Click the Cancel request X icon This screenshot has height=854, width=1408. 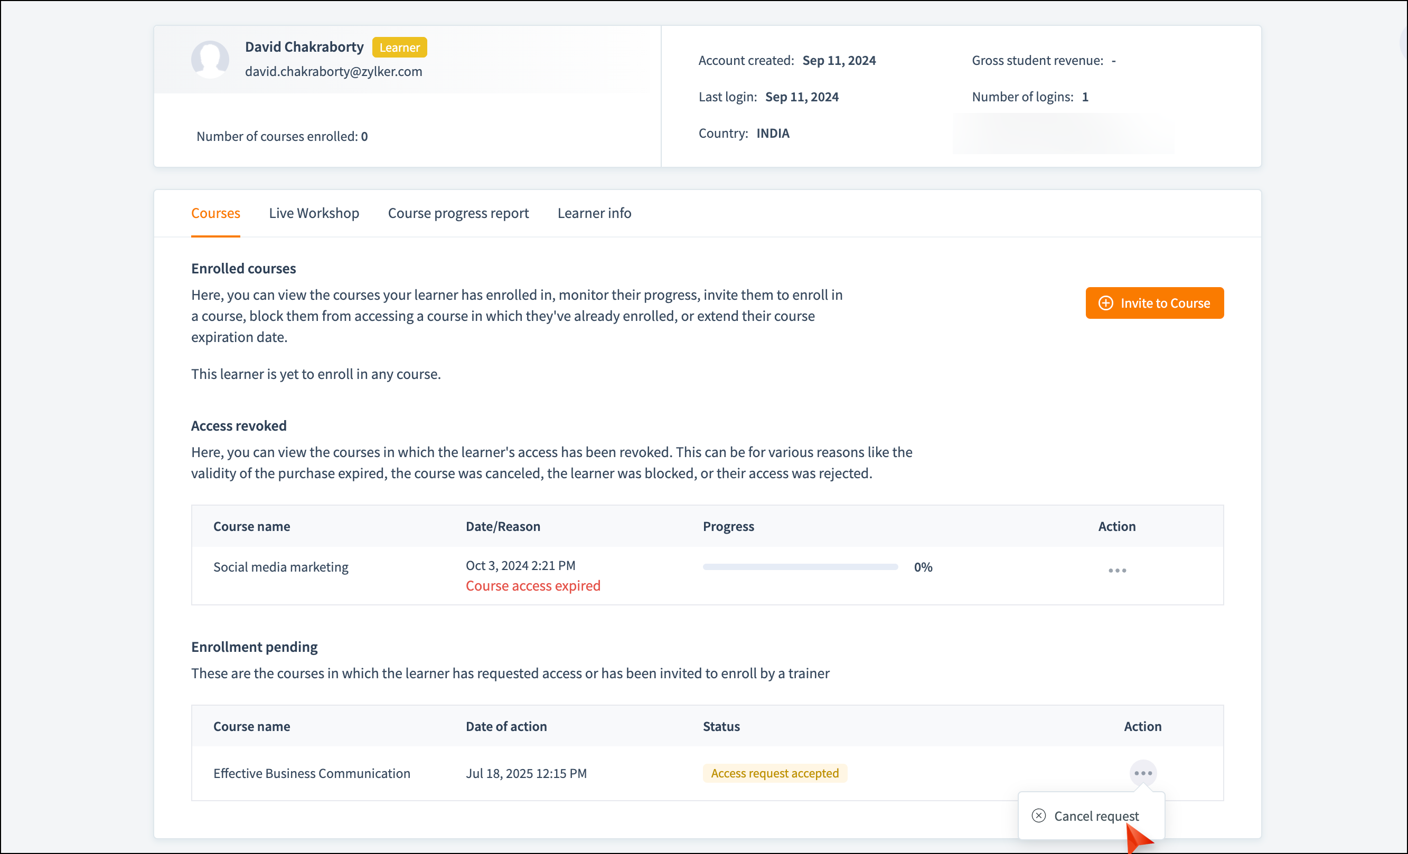click(x=1038, y=815)
